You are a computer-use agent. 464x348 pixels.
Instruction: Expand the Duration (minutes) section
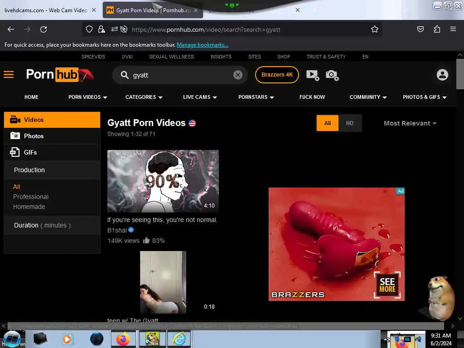coord(52,225)
